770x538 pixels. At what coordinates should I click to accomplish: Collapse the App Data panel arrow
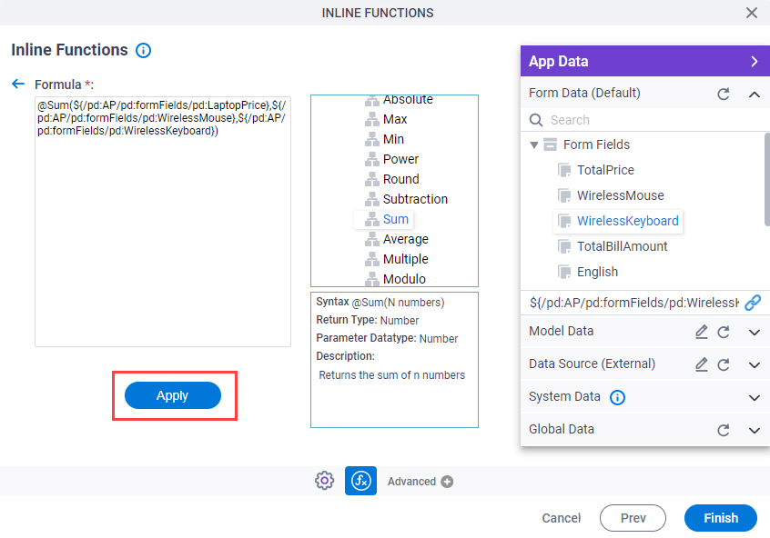click(755, 61)
